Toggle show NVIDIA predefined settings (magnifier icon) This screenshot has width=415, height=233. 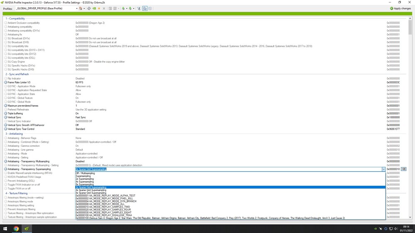click(x=145, y=8)
